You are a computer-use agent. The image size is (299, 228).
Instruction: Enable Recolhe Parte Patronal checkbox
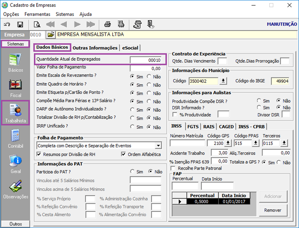point(173,168)
